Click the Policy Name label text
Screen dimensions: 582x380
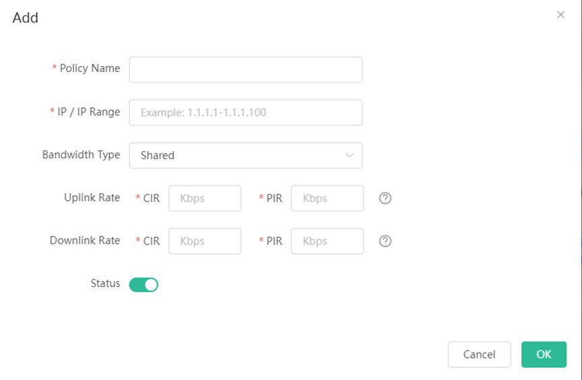(x=90, y=68)
